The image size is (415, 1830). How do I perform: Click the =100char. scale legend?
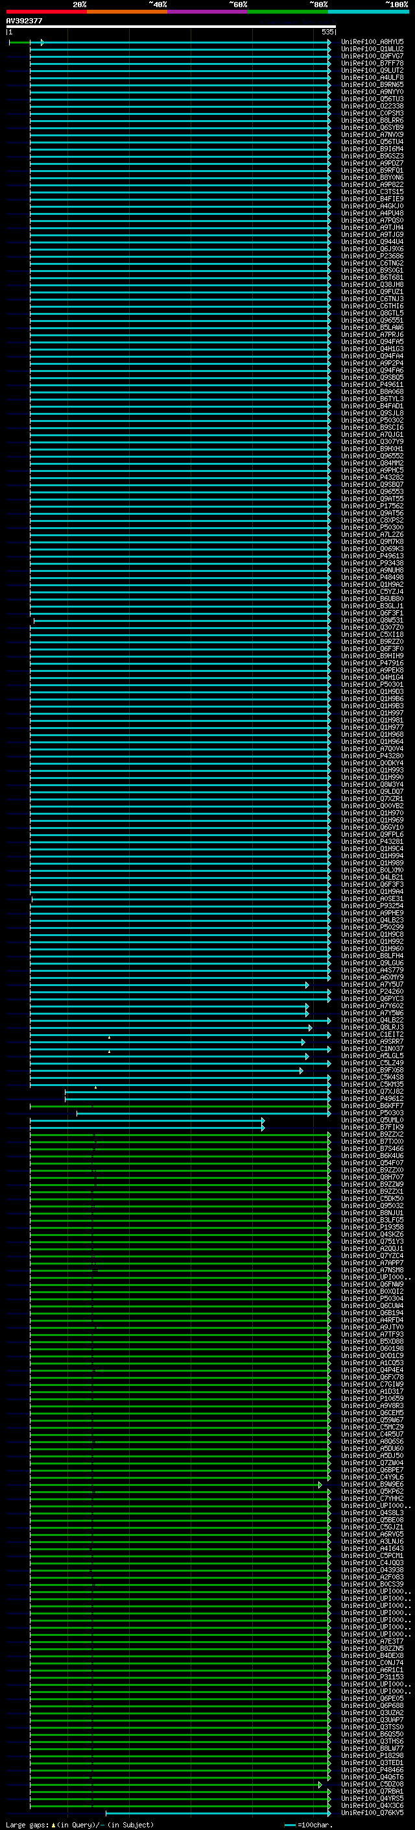[309, 1824]
